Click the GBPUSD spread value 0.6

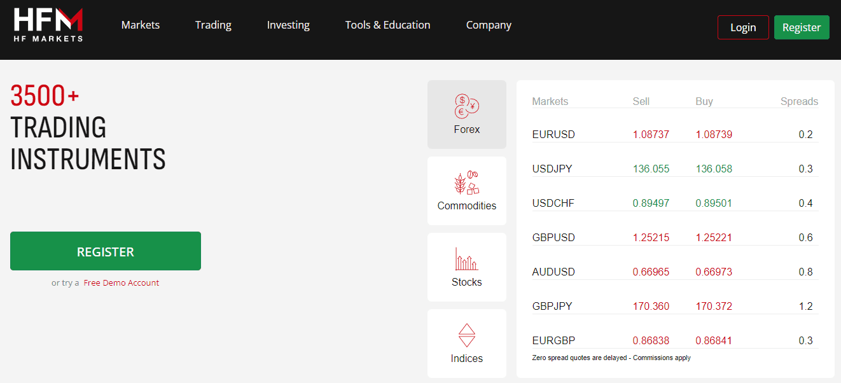tap(805, 238)
